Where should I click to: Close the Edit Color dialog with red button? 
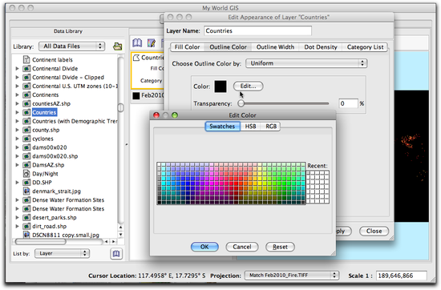tap(156, 115)
